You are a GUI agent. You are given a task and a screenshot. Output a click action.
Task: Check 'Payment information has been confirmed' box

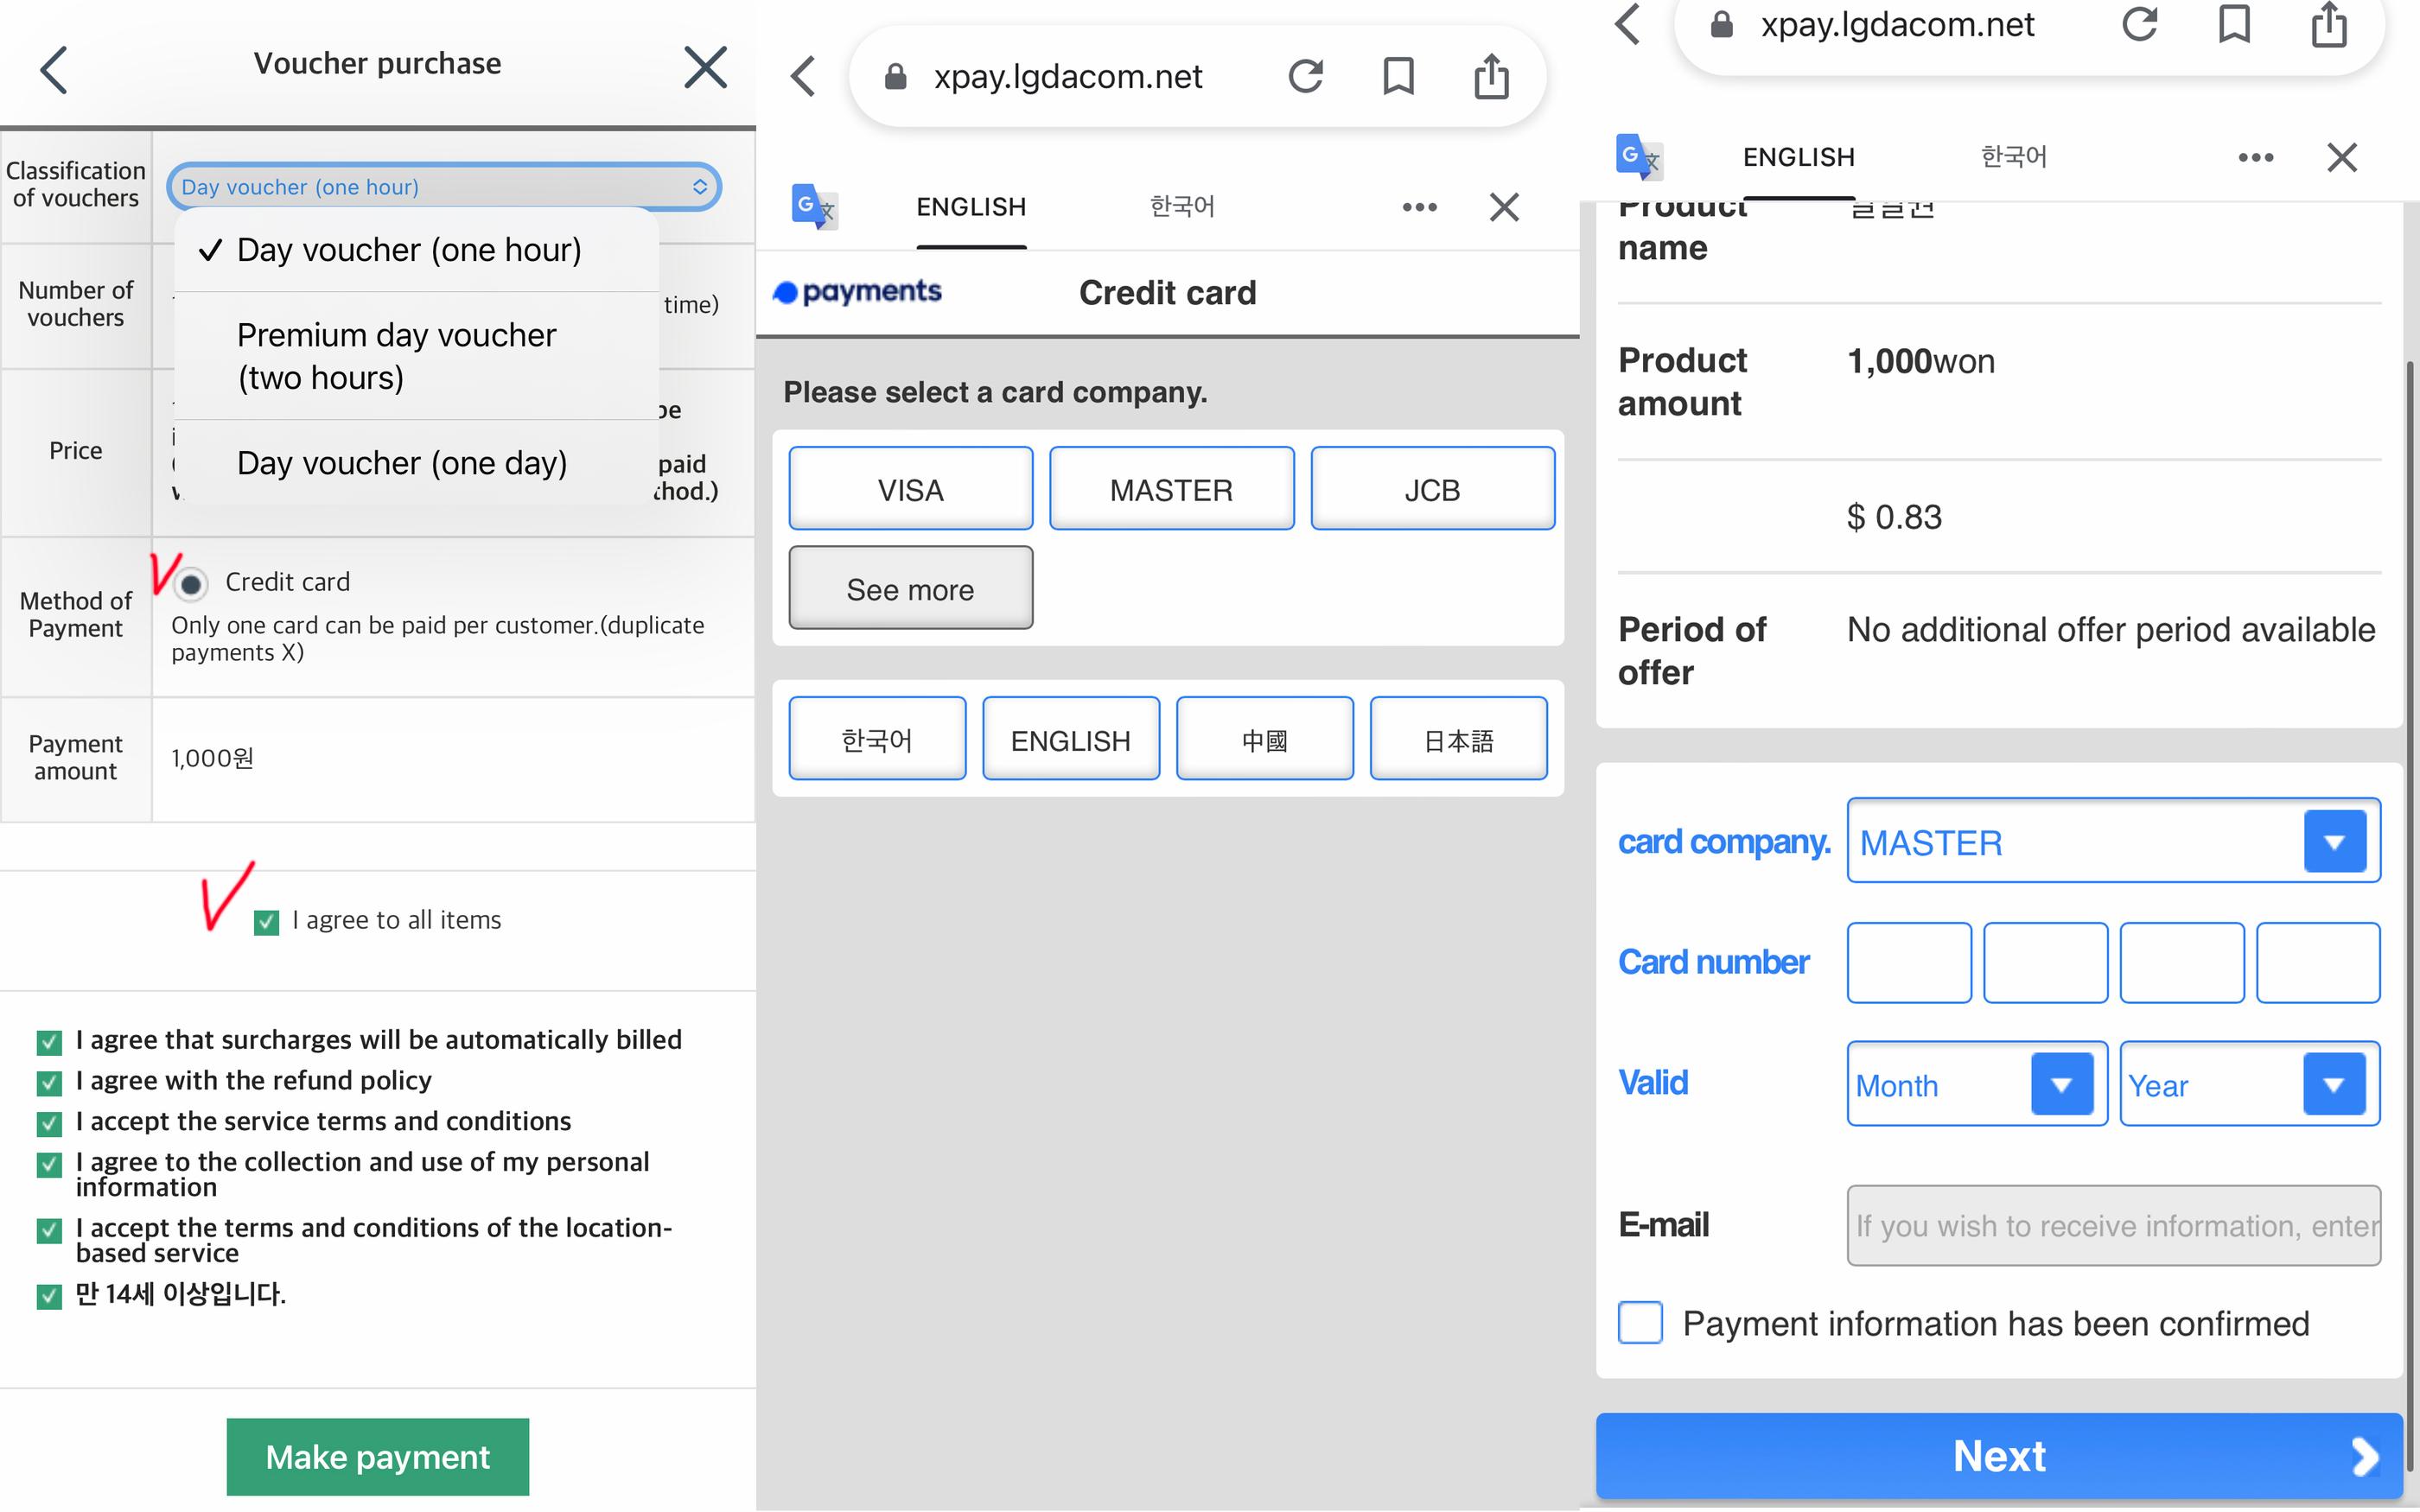1640,1322
